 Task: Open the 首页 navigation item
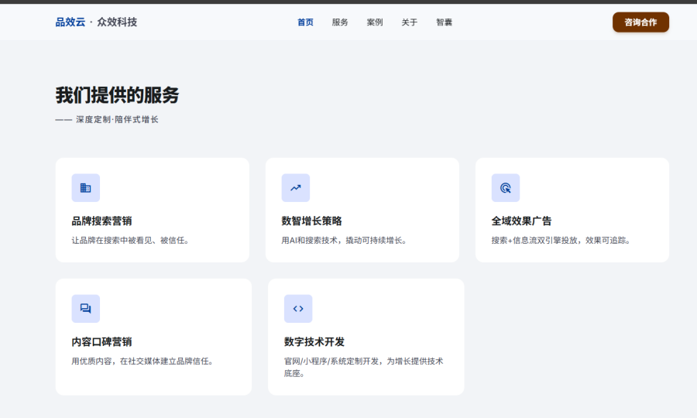click(x=305, y=22)
